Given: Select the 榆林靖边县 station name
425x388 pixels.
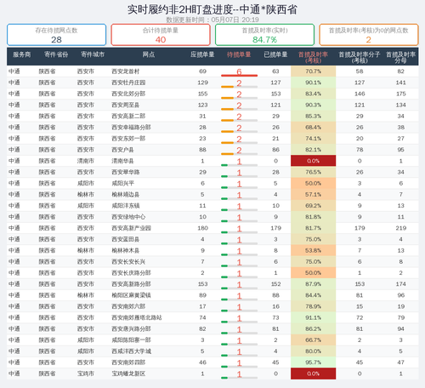Looking at the screenshot, I should 125,195.
